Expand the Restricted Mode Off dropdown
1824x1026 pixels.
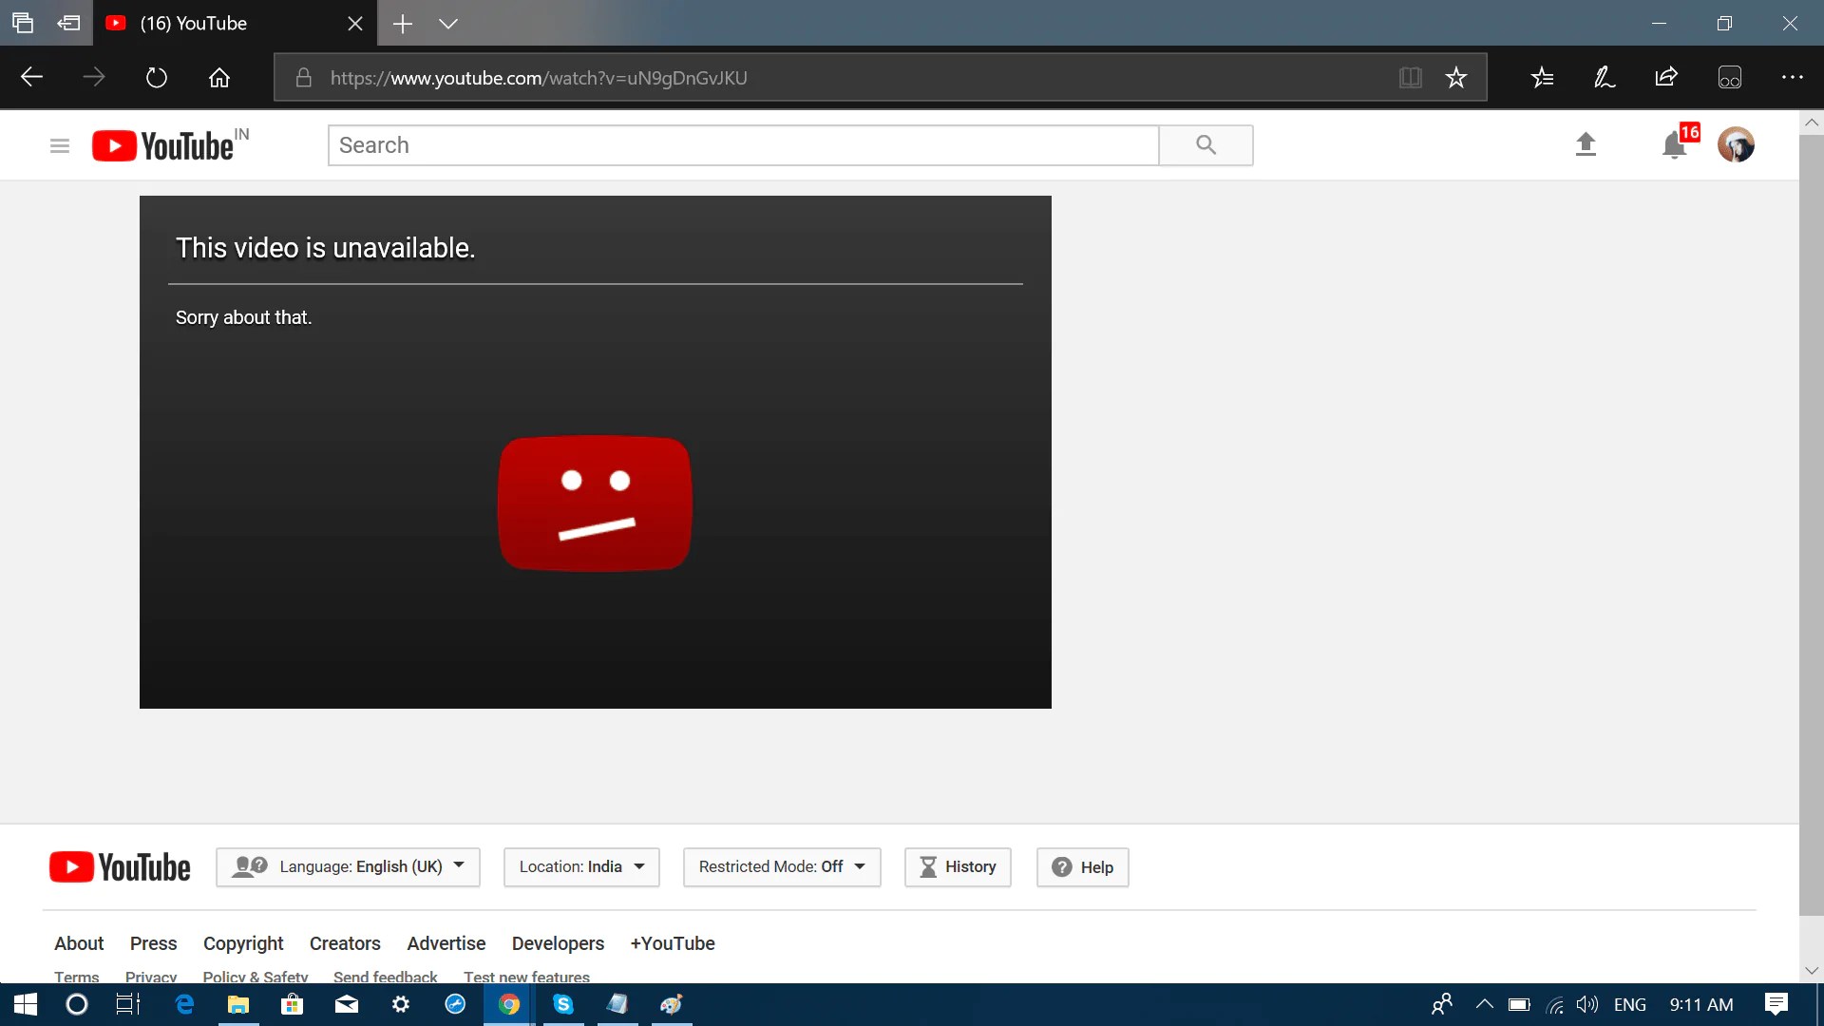(781, 866)
